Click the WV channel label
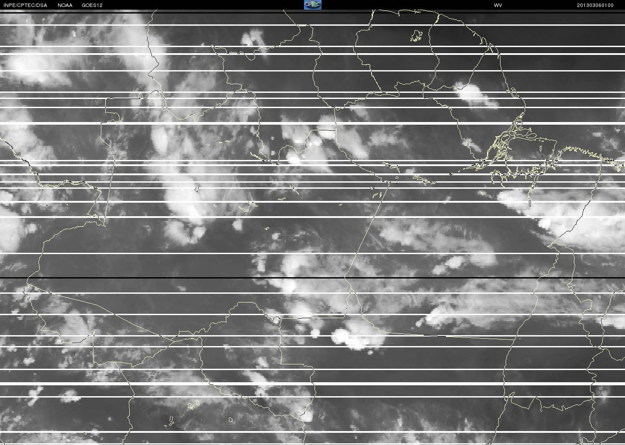The width and height of the screenshot is (625, 445). pyautogui.click(x=498, y=5)
